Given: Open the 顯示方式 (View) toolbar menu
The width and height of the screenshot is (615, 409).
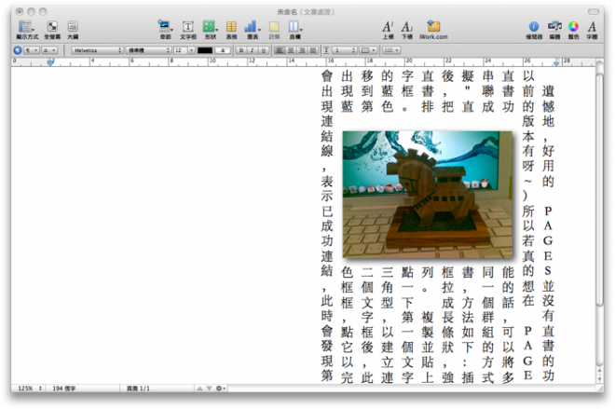Looking at the screenshot, I should pyautogui.click(x=26, y=27).
